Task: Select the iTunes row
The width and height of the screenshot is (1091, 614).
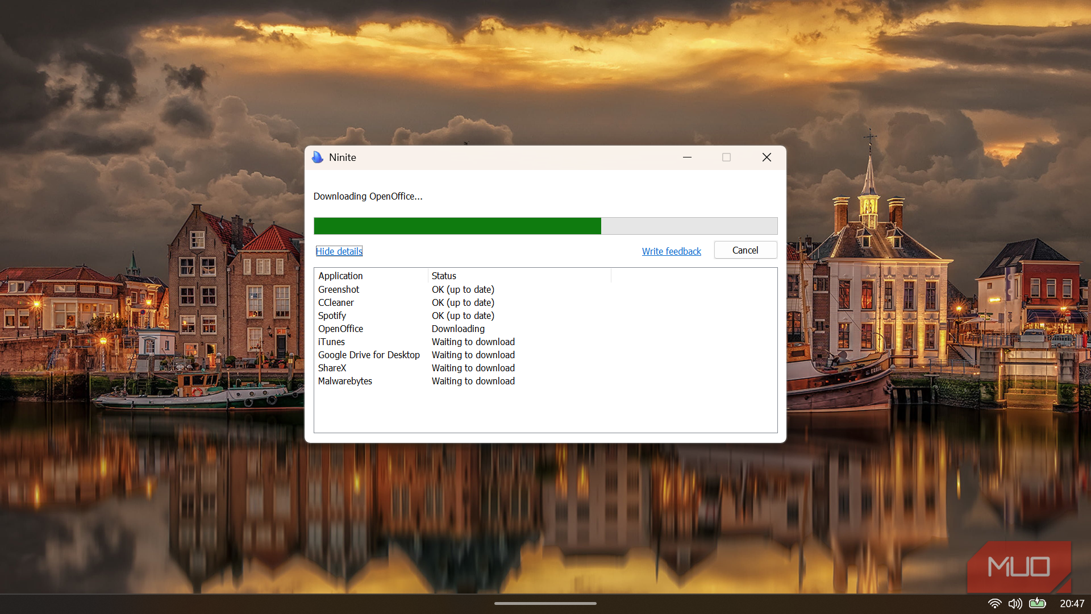Action: tap(464, 342)
